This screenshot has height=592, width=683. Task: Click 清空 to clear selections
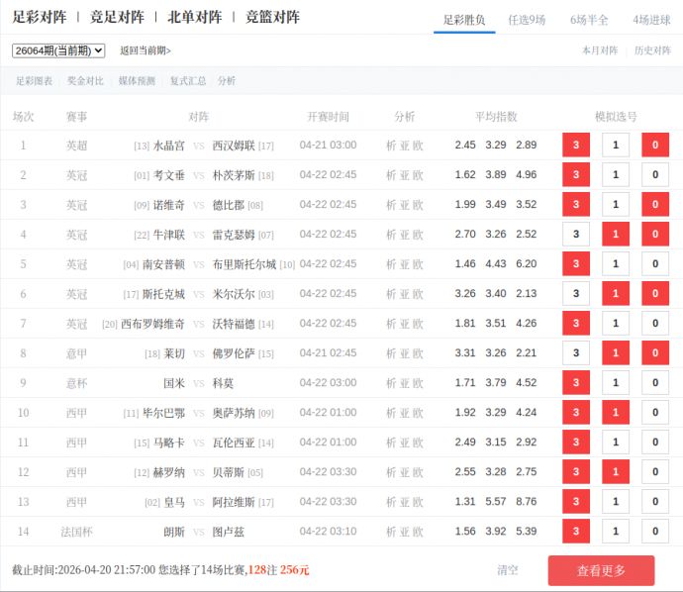click(508, 570)
